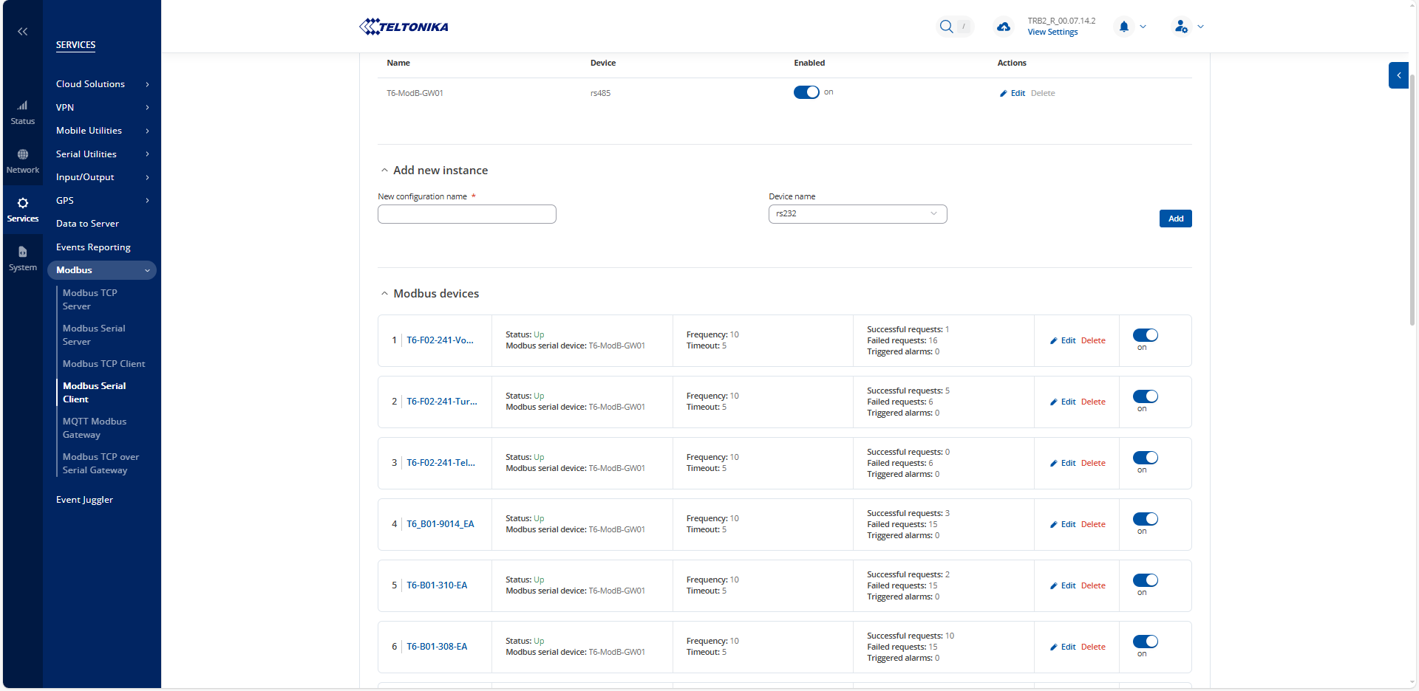
Task: Disable the T6-ModB-GW01 instance toggle
Action: tap(806, 92)
